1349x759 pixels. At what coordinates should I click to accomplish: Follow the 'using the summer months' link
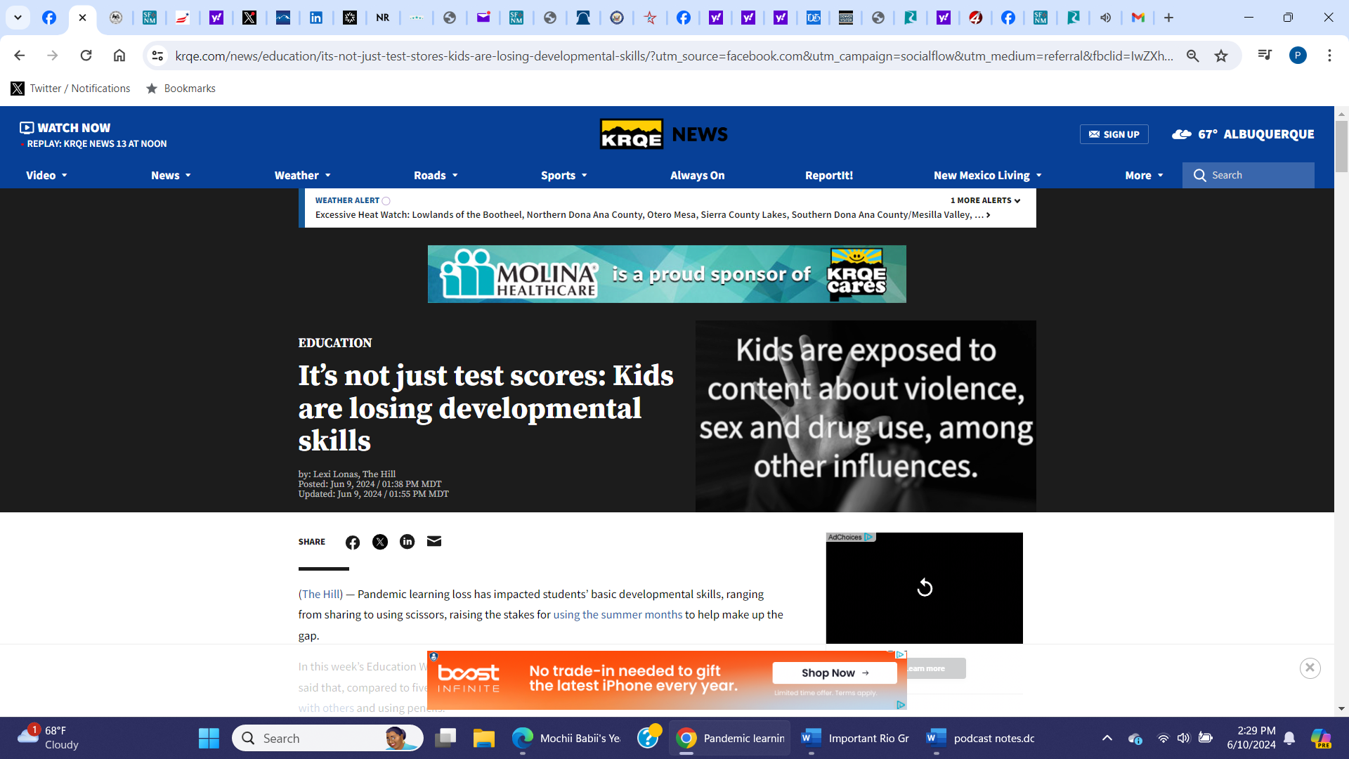[618, 614]
